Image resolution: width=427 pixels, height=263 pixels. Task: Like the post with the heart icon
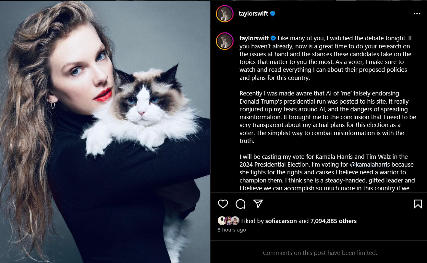(223, 204)
